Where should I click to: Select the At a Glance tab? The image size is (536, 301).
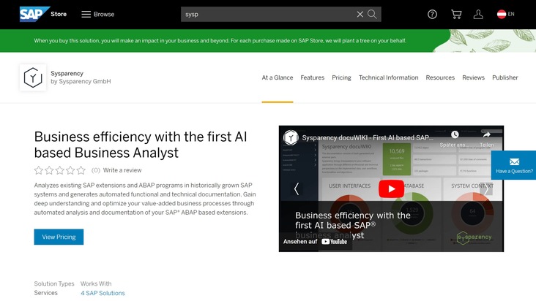coord(278,77)
